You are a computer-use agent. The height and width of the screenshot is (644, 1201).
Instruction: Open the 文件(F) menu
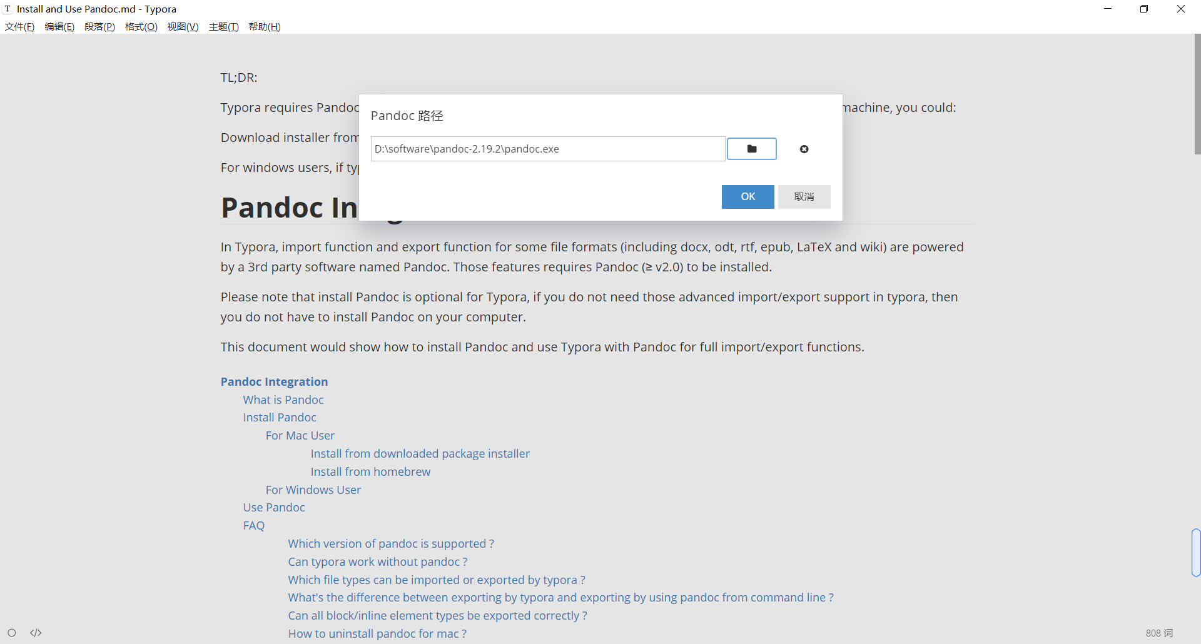click(19, 26)
